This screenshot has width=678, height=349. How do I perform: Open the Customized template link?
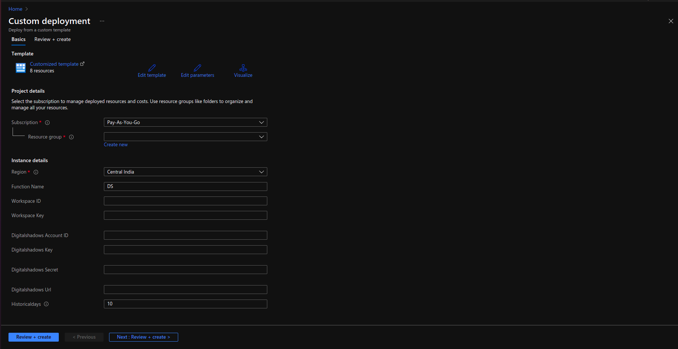(54, 64)
